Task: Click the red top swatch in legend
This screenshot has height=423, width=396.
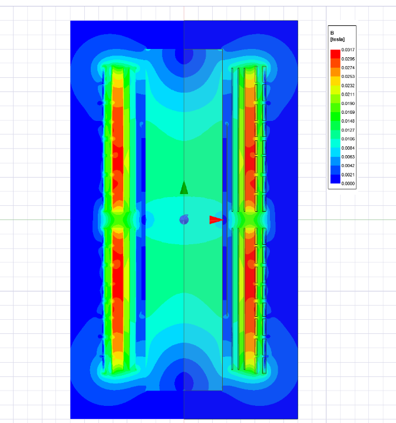Action: click(335, 54)
